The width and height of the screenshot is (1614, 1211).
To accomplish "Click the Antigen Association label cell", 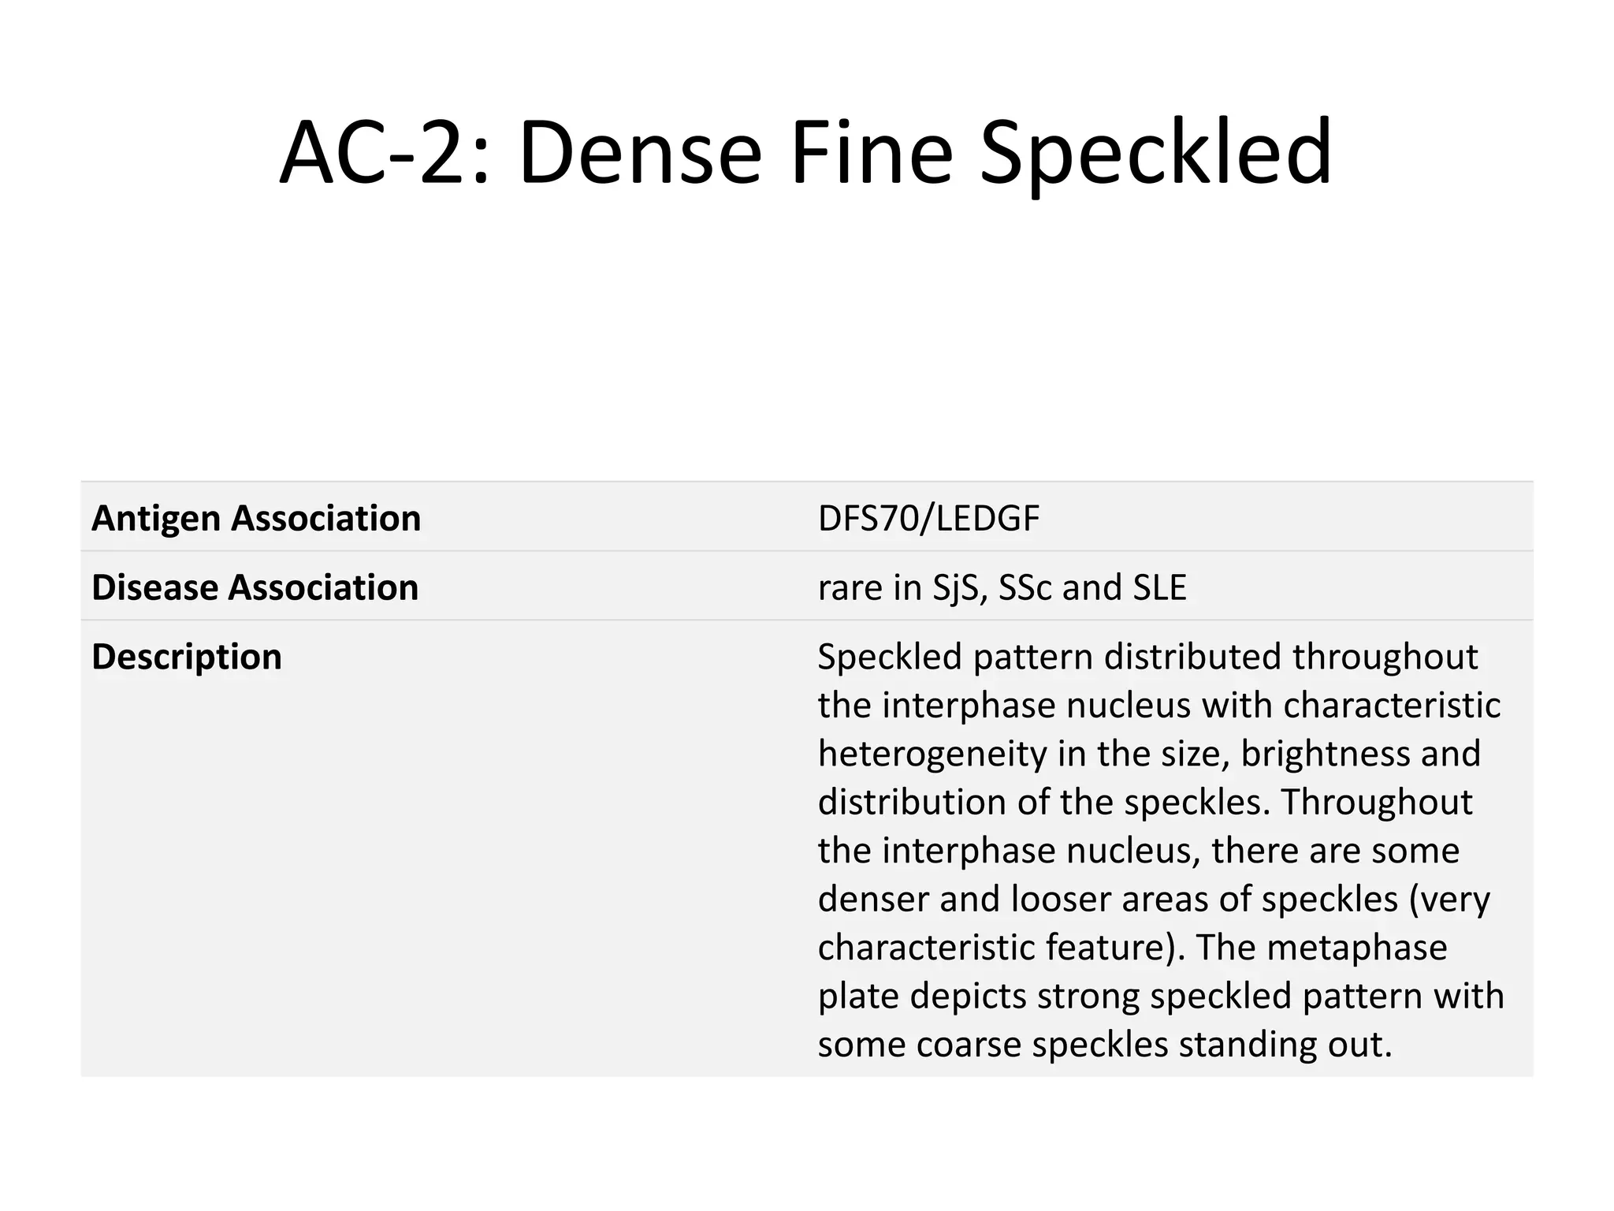I will click(x=256, y=519).
